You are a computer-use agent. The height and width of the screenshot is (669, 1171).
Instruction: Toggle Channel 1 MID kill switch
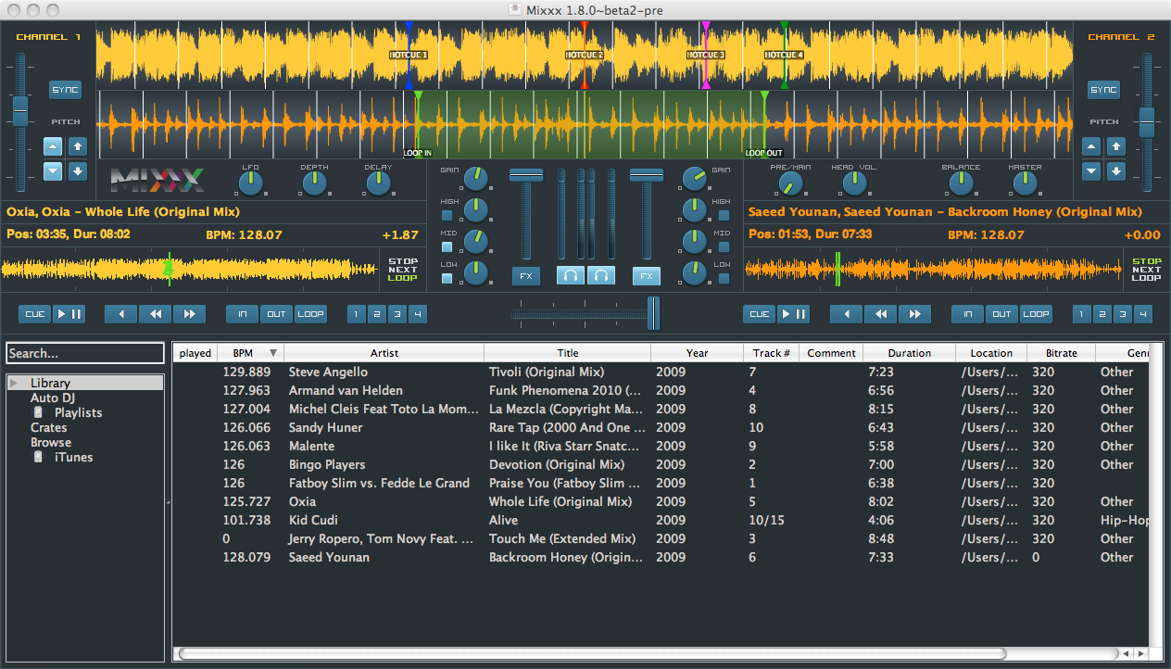click(447, 247)
